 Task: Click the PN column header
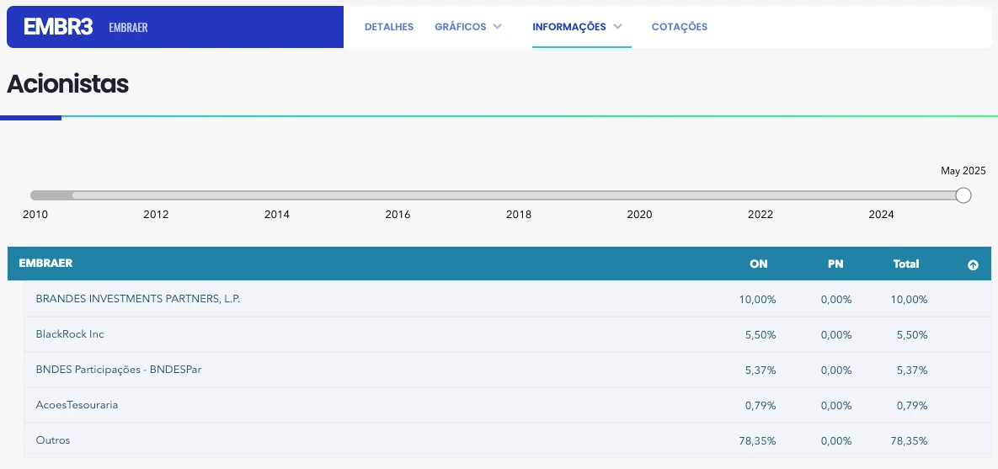tap(835, 264)
